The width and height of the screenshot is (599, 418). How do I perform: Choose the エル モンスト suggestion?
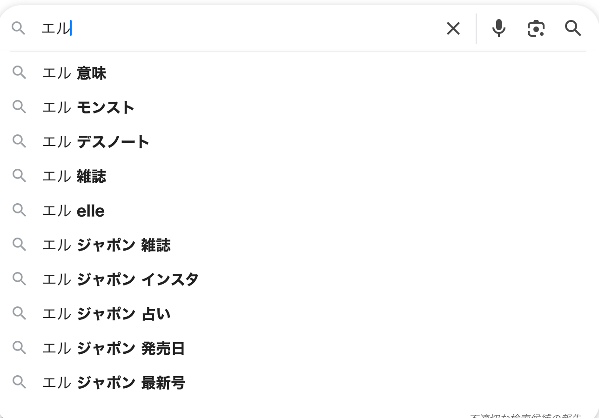click(88, 107)
